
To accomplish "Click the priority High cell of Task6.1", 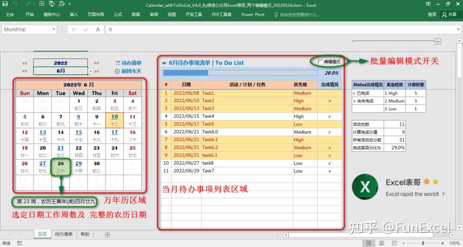I will 305,140.
